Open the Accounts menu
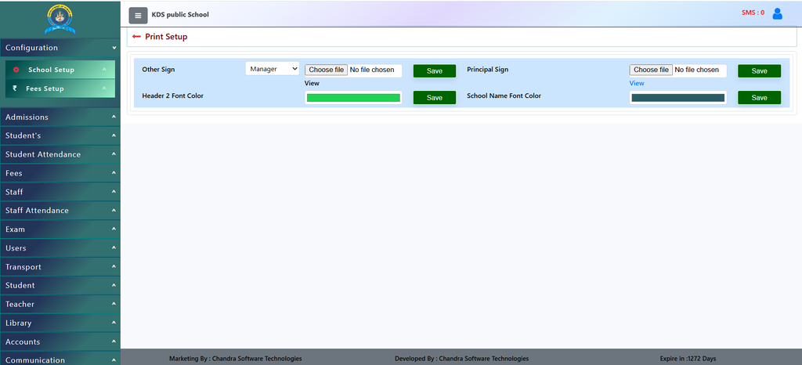The image size is (802, 365). click(60, 342)
